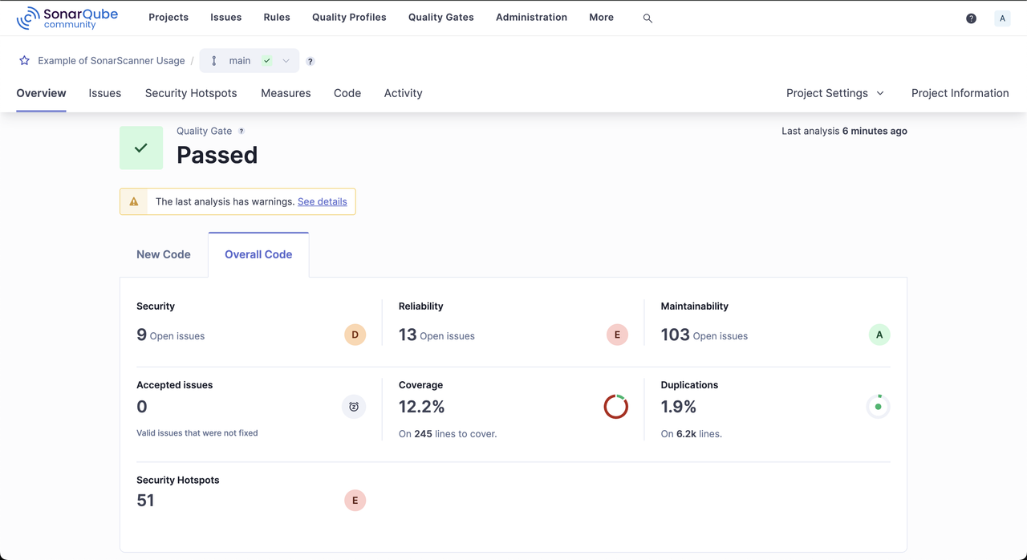1027x560 pixels.
Task: Open the search magnifier icon
Action: pos(647,18)
